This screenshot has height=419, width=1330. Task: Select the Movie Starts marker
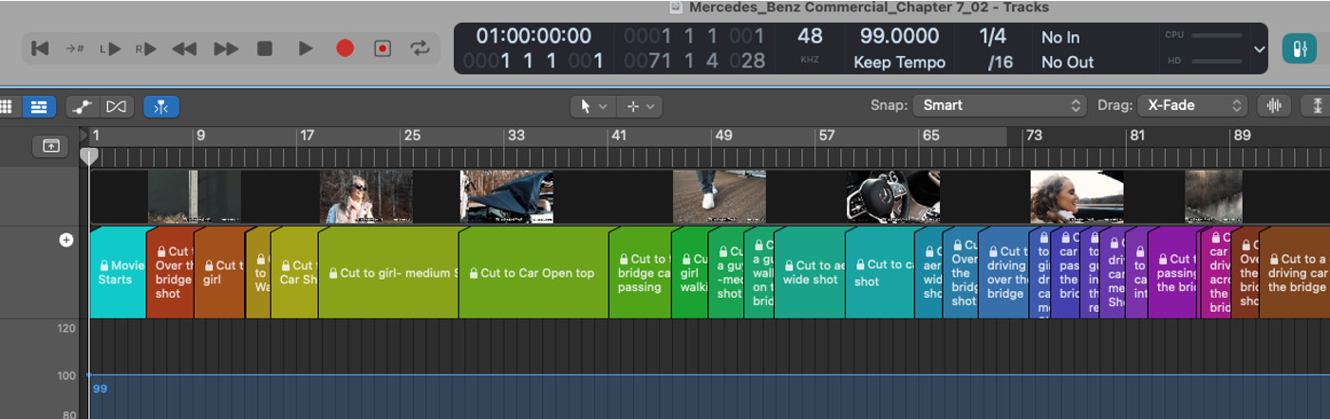click(119, 272)
